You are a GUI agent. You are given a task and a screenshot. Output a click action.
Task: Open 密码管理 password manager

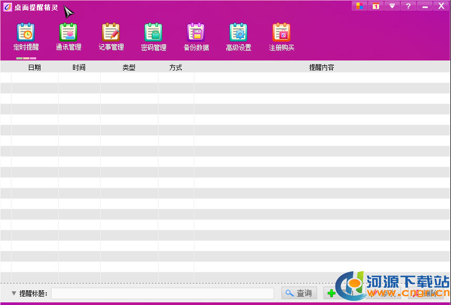153,37
